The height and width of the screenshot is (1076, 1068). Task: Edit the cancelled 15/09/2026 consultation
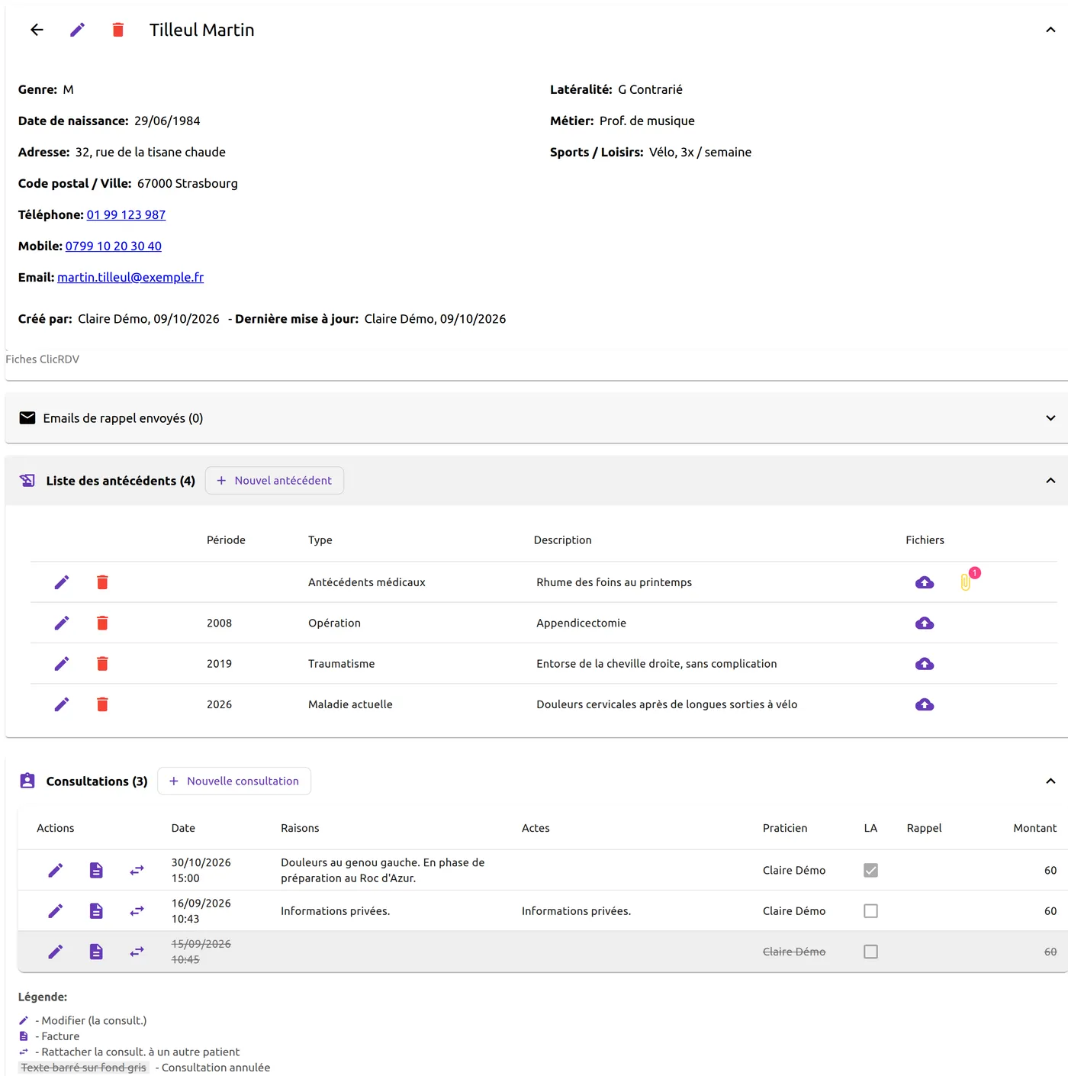(x=56, y=952)
